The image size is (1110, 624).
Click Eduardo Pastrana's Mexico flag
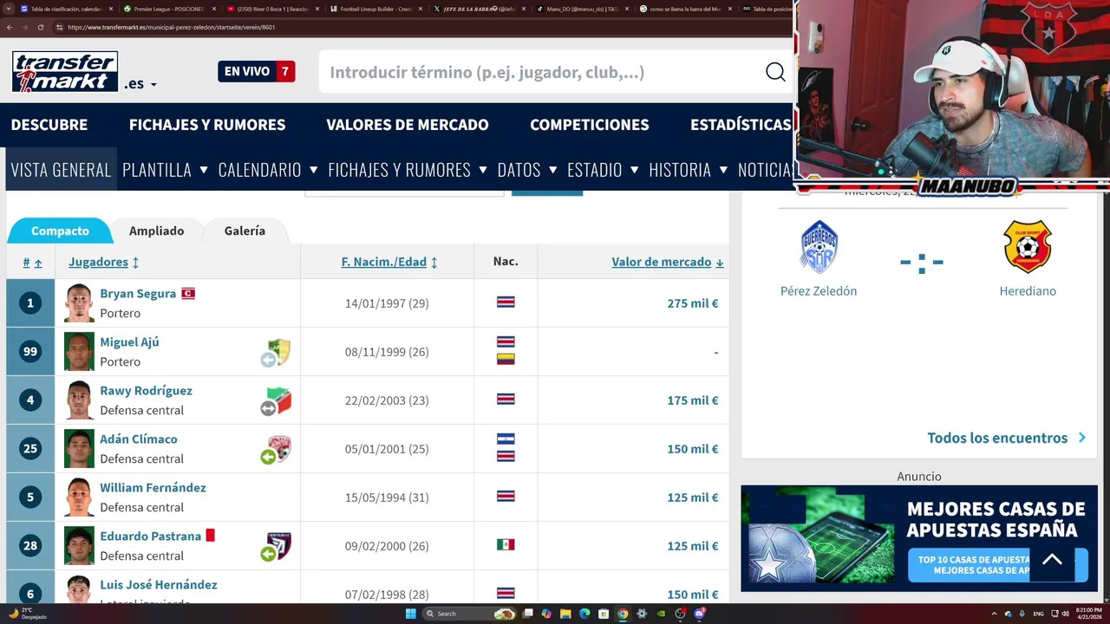506,545
